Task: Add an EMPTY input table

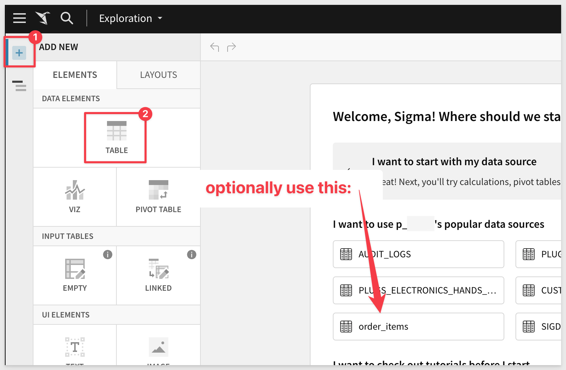Action: coord(75,275)
